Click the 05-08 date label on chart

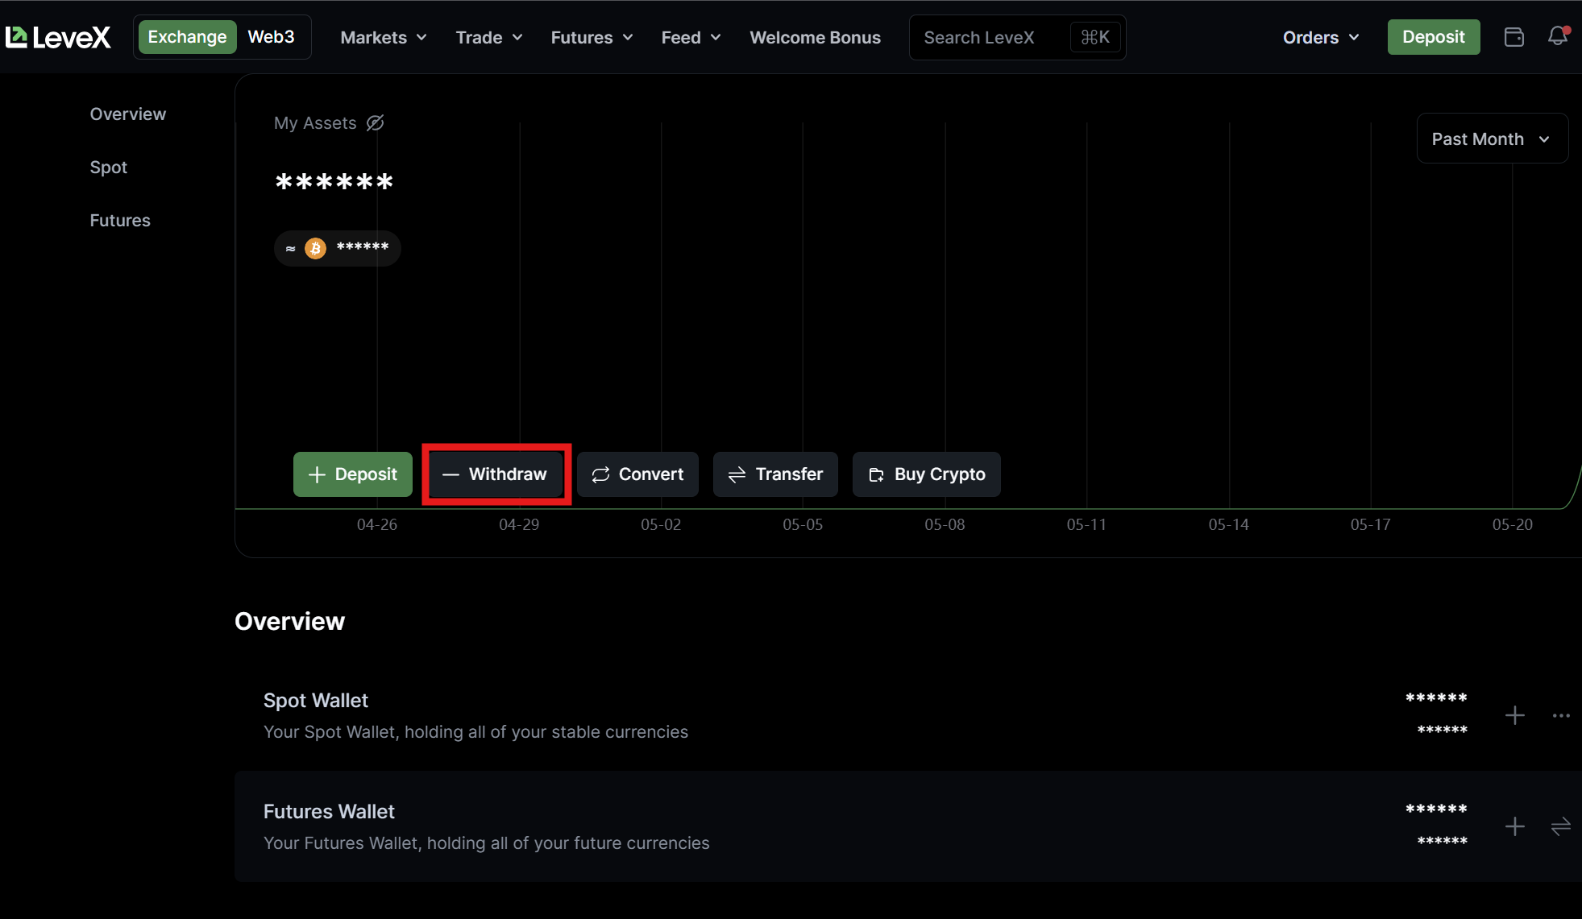pyautogui.click(x=945, y=525)
